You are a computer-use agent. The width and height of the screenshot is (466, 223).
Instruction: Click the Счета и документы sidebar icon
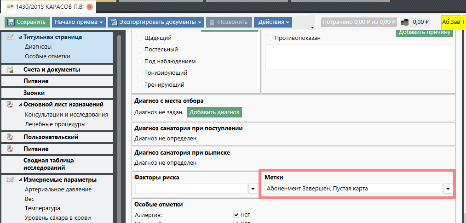click(x=10, y=70)
